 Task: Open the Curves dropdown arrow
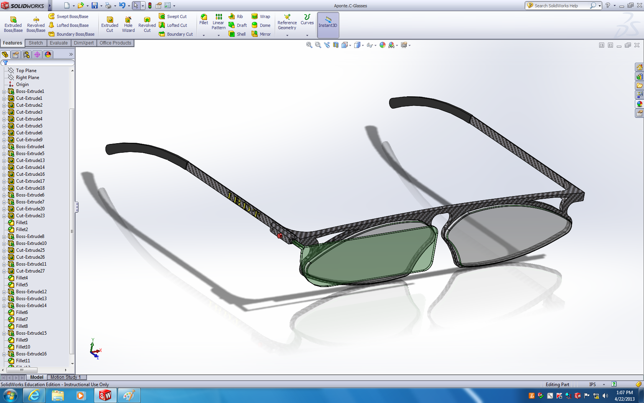click(307, 35)
